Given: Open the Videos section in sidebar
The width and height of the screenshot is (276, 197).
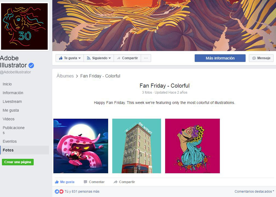Looking at the screenshot, I should click(9, 119).
